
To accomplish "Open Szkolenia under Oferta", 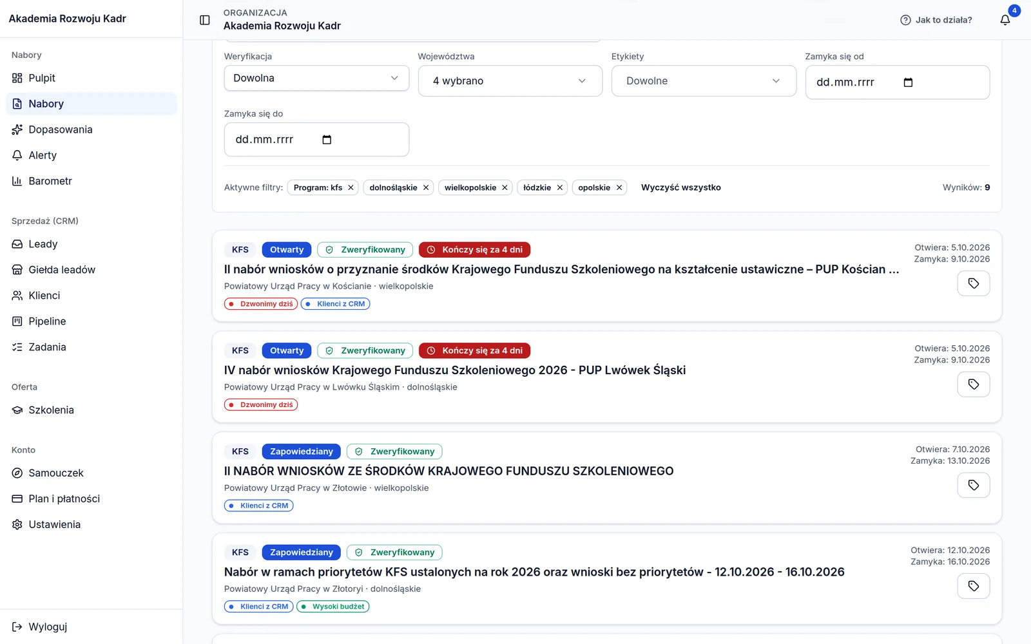I will pos(92,410).
